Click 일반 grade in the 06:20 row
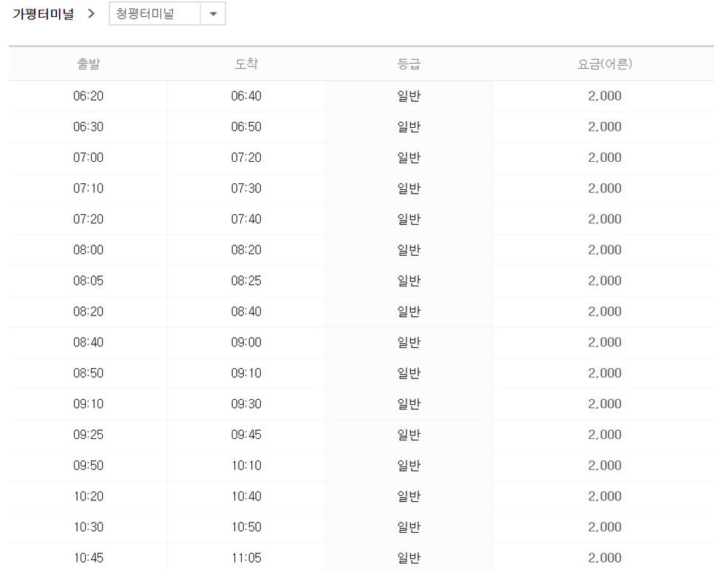Image resolution: width=714 pixels, height=572 pixels. (409, 96)
